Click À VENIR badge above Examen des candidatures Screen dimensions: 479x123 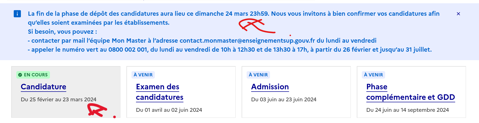[143, 75]
